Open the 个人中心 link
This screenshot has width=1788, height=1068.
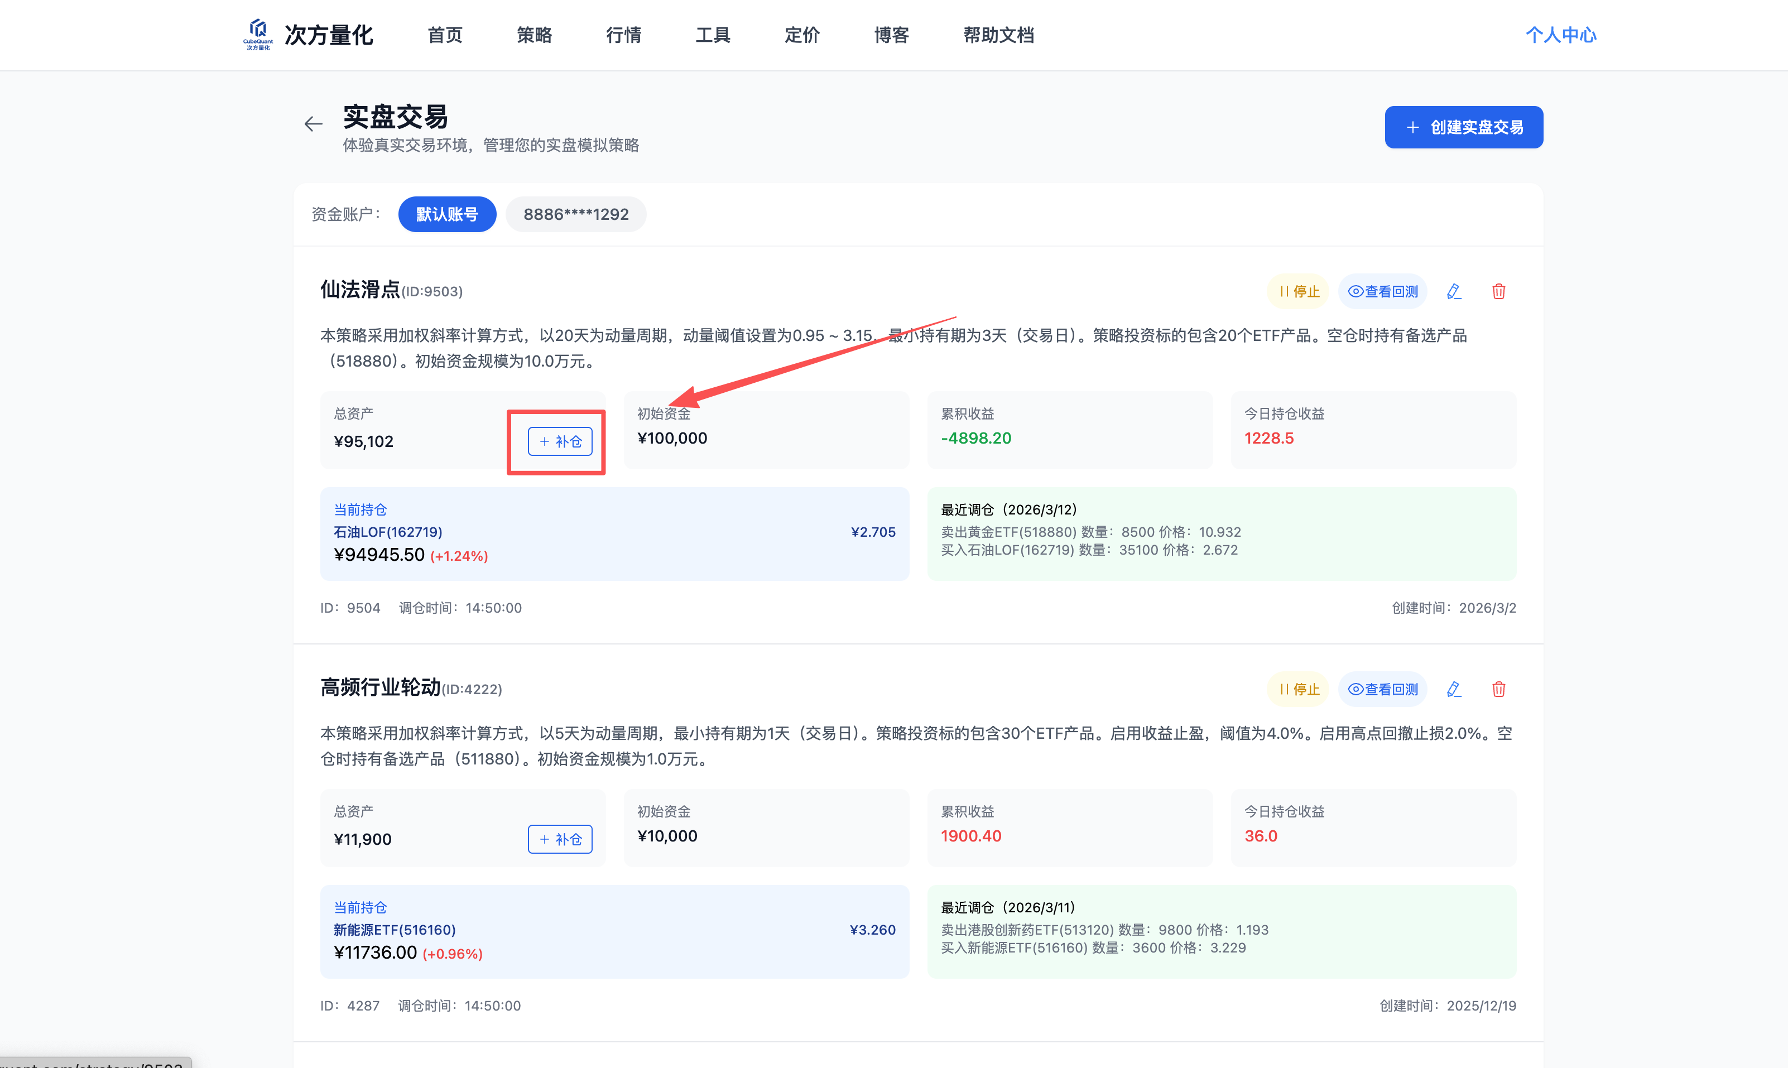(1561, 35)
